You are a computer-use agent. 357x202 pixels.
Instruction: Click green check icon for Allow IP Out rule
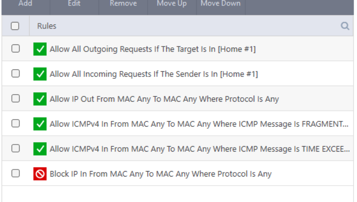coord(40,99)
